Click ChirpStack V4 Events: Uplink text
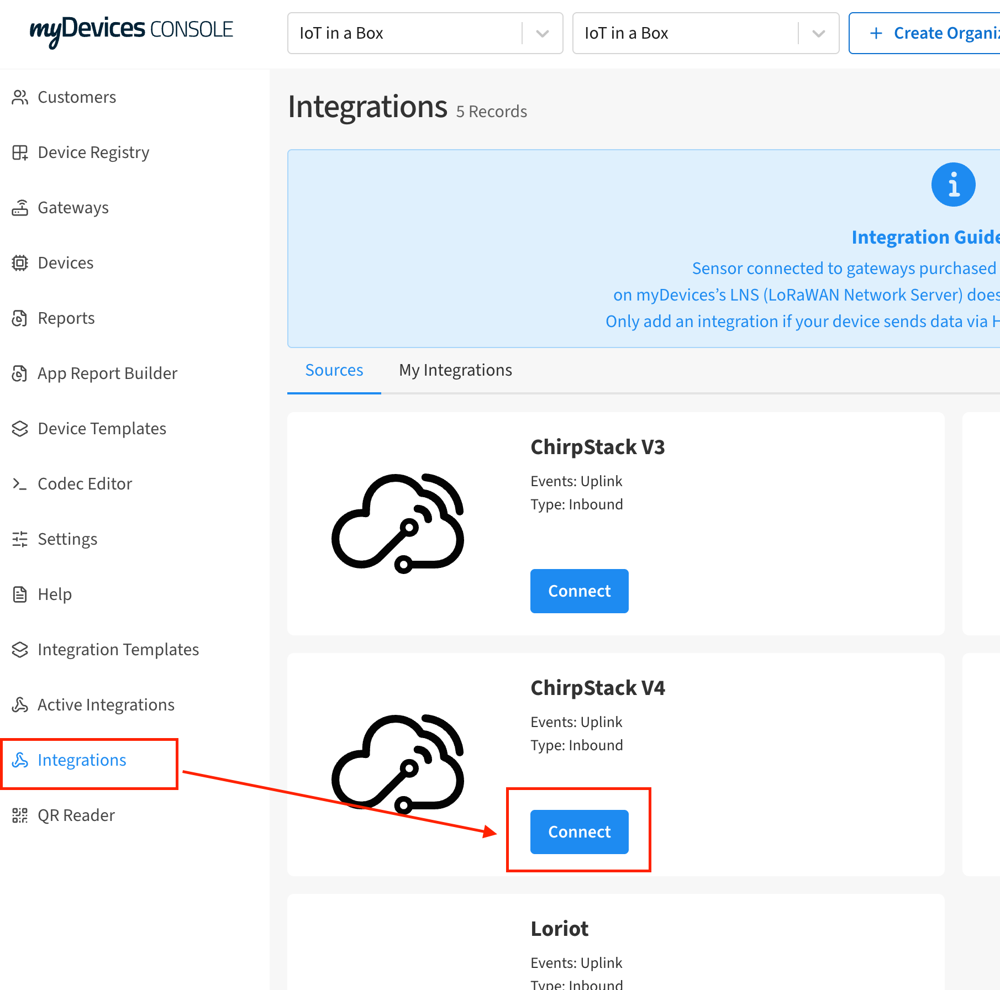Screen dimensions: 1000x990 [576, 722]
